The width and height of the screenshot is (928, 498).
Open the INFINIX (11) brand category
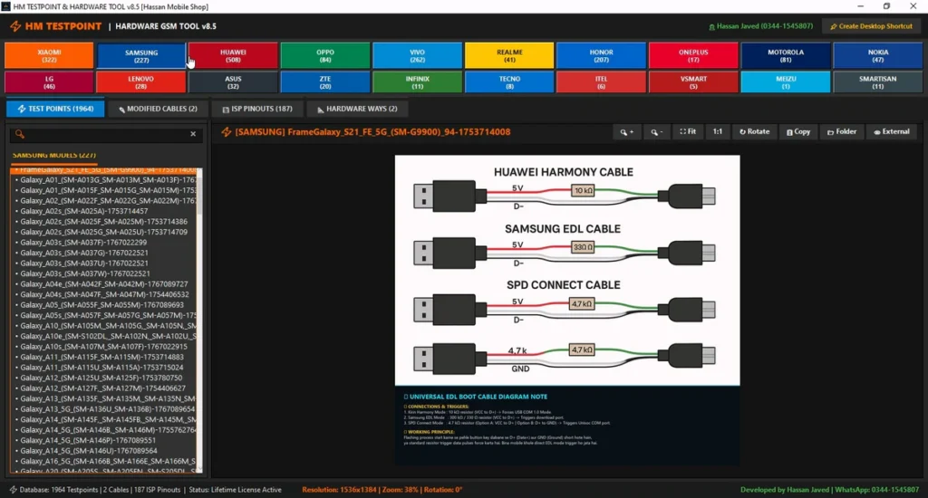pos(417,82)
